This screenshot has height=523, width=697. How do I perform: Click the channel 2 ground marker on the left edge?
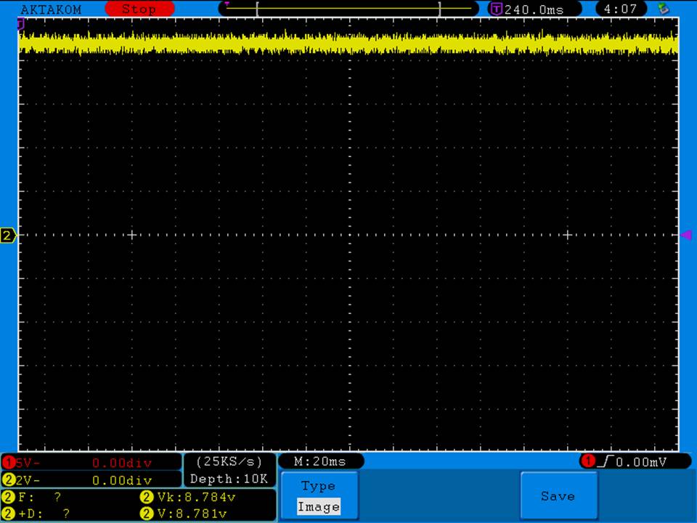[8, 235]
